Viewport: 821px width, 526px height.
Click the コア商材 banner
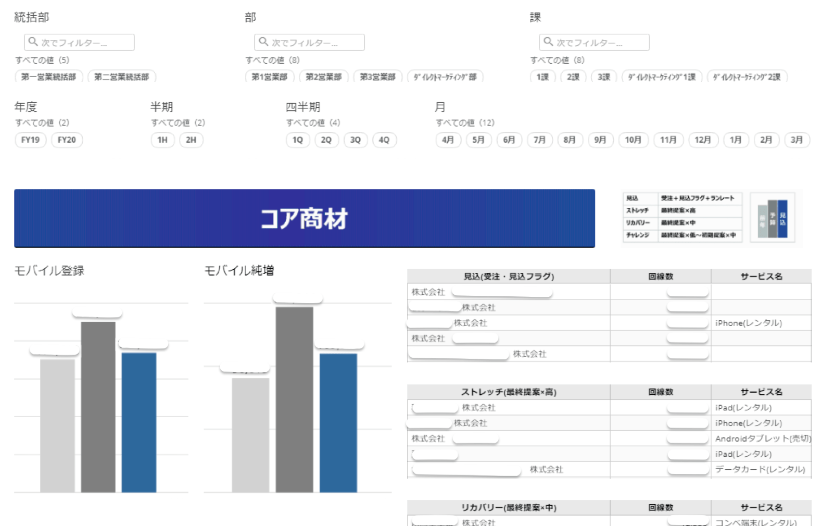pos(305,218)
